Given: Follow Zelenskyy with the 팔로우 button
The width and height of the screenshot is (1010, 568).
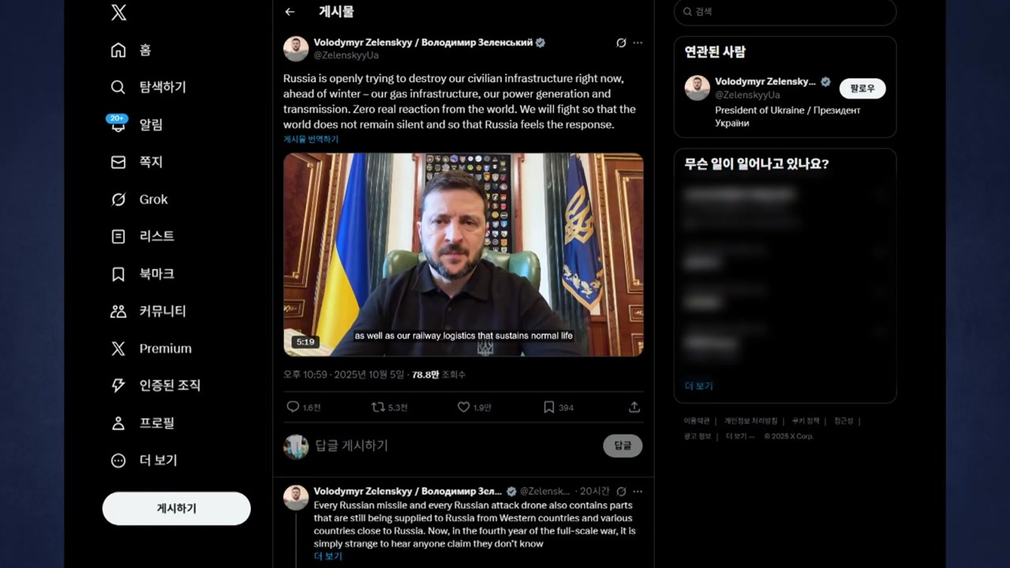Looking at the screenshot, I should 862,88.
